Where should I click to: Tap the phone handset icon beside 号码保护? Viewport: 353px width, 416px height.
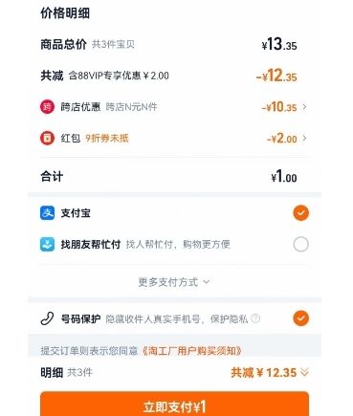click(x=47, y=318)
